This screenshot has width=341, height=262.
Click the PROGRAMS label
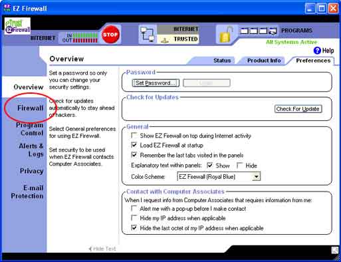point(296,31)
